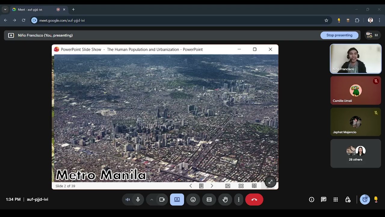Close the Meet browser tab
The width and height of the screenshot is (385, 217).
click(64, 10)
